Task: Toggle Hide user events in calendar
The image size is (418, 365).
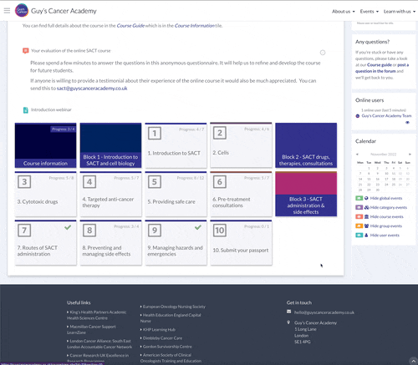Action: (385, 236)
